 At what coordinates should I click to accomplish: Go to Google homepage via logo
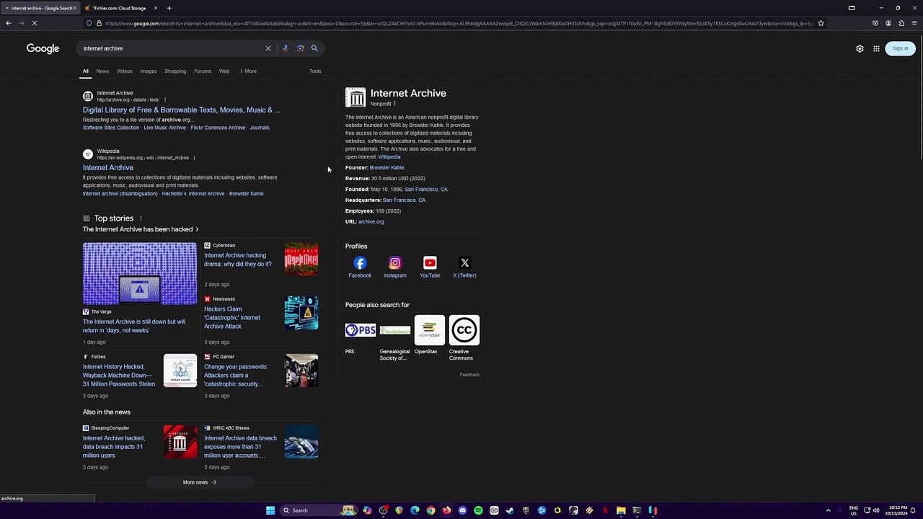(43, 48)
